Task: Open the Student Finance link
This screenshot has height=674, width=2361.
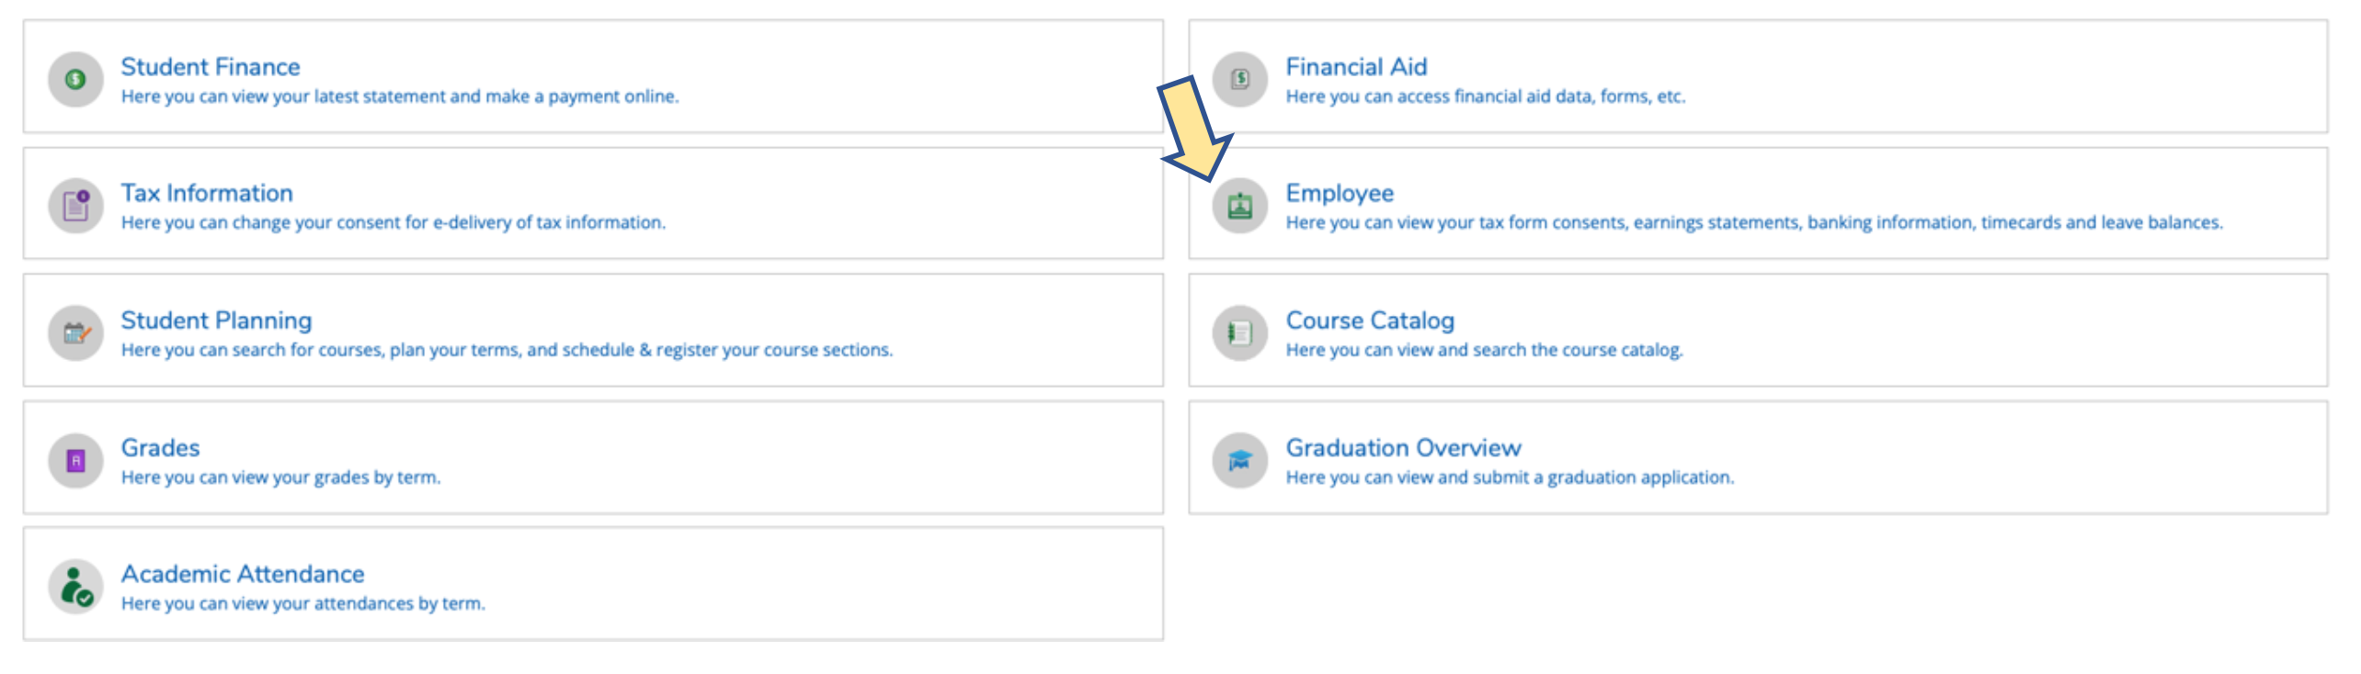Action: click(x=211, y=67)
